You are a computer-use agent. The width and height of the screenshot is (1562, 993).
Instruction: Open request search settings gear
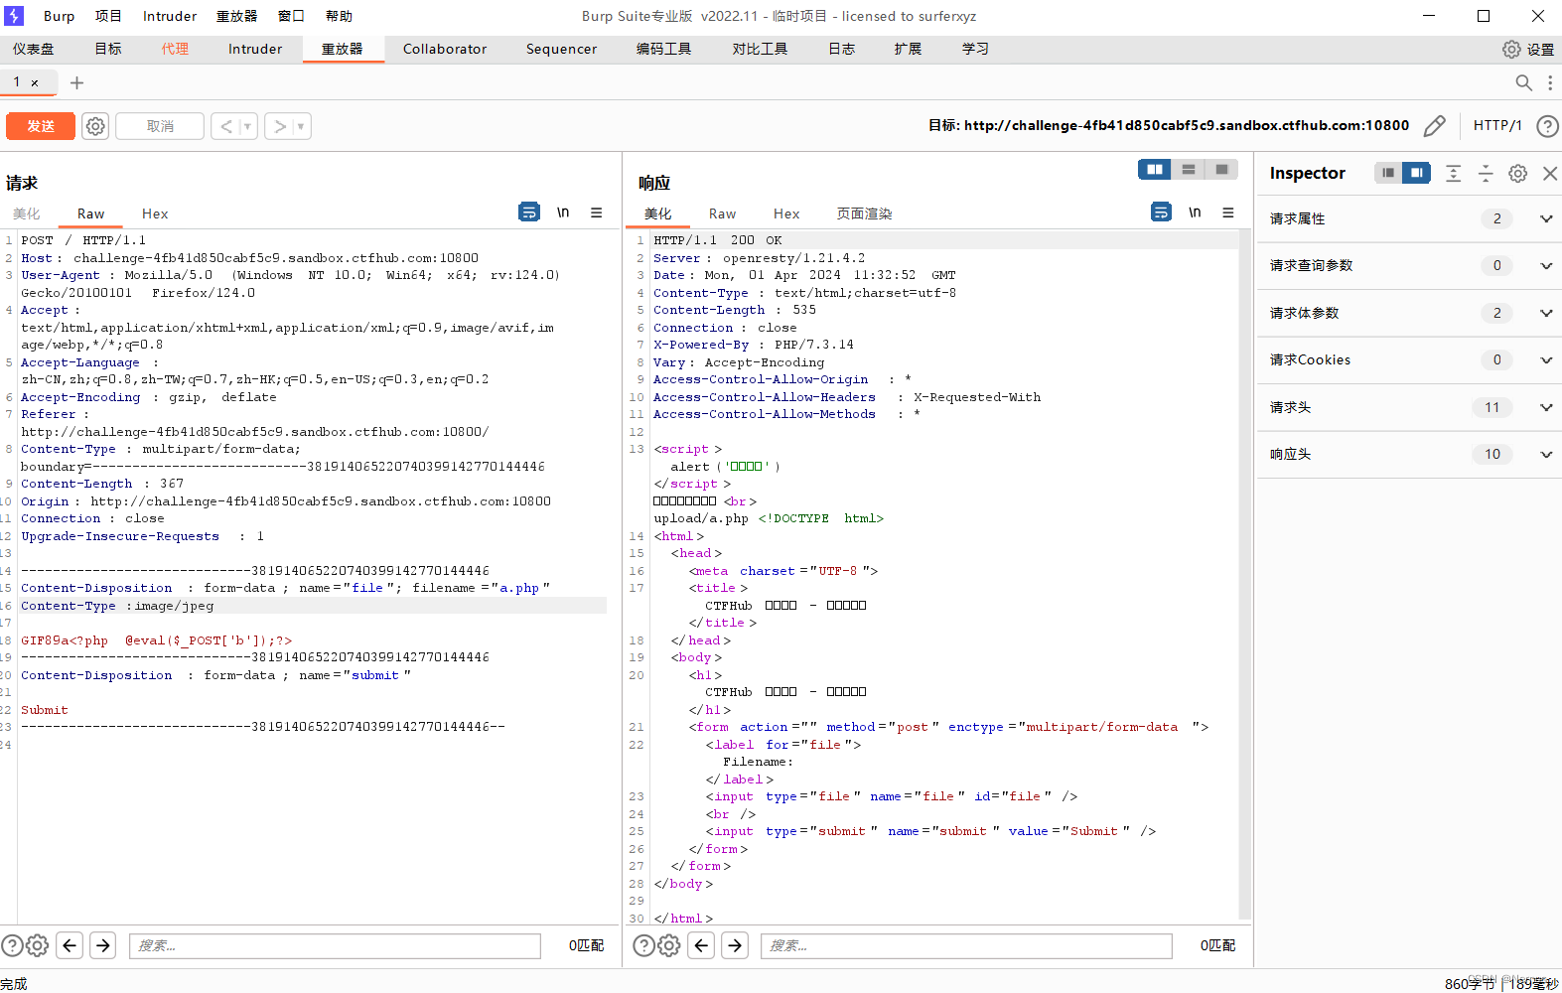37,945
